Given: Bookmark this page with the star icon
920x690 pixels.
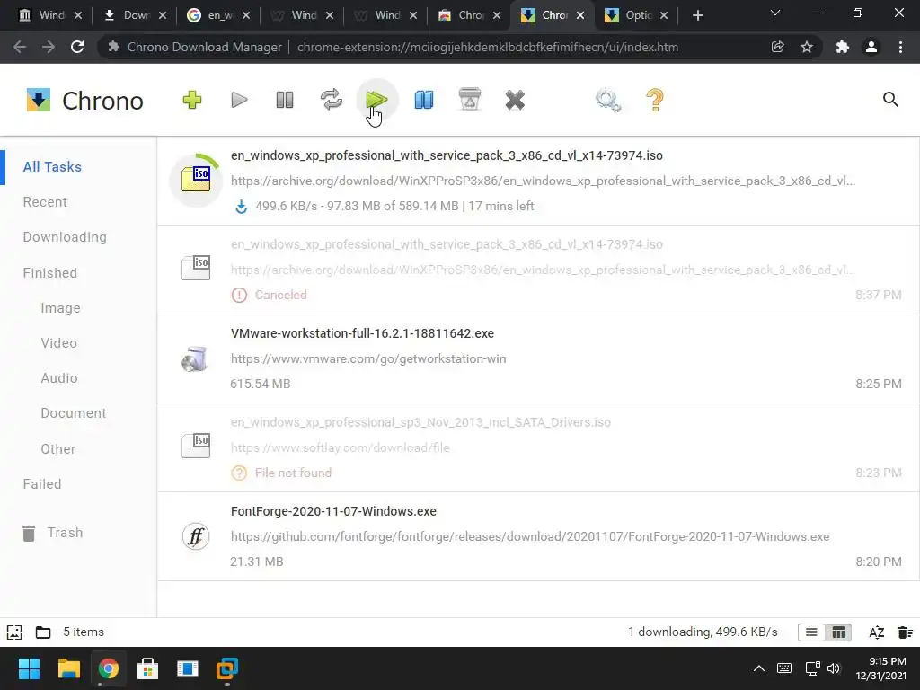Looking at the screenshot, I should tap(807, 47).
